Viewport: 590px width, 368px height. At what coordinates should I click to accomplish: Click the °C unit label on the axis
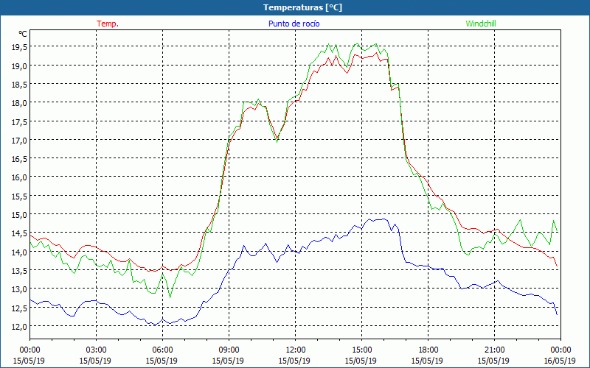coord(23,34)
